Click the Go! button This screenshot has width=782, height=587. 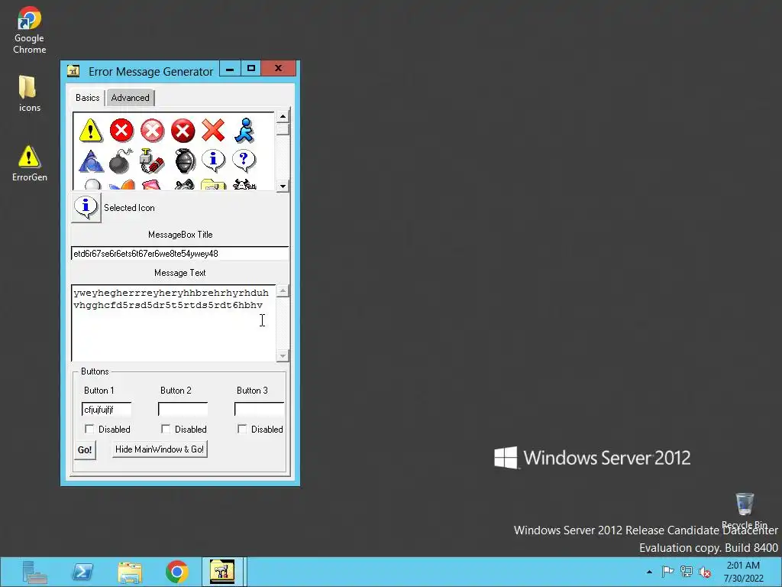tap(85, 449)
